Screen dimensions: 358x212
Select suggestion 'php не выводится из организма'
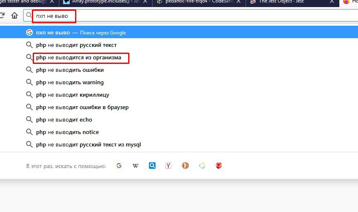click(179, 57)
